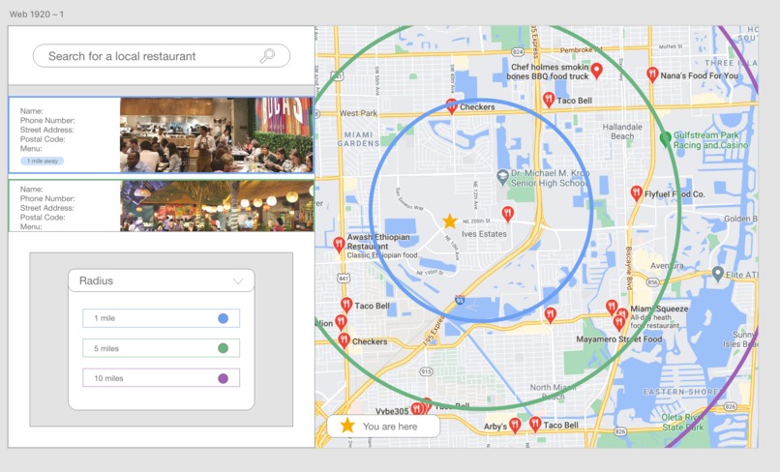
Task: Select the 1 mile radius option
Action: point(162,318)
